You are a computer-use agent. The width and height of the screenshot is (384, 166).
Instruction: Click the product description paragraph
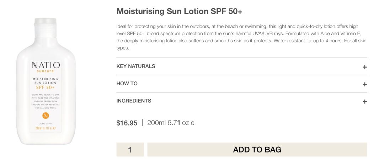[241, 37]
